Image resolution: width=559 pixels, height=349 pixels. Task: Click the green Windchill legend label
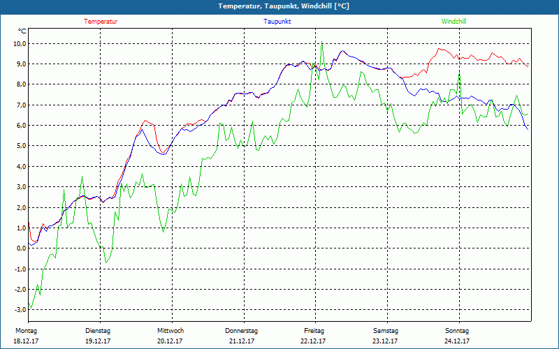pos(453,22)
